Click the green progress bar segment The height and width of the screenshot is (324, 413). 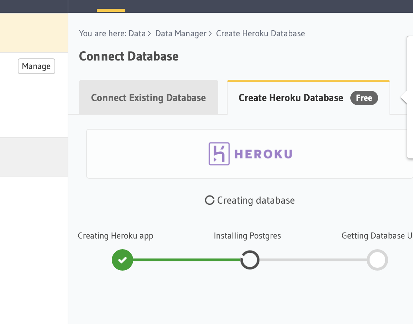point(187,260)
